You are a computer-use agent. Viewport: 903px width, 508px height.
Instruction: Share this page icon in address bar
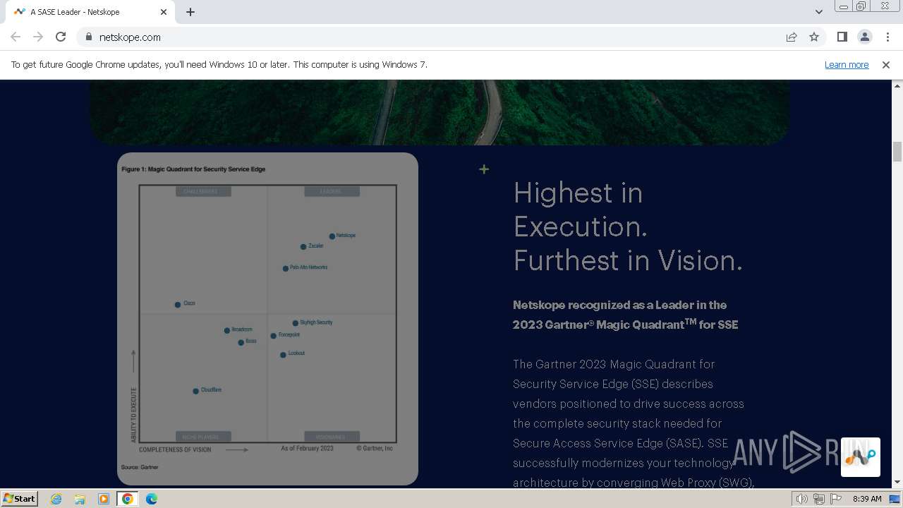point(792,37)
